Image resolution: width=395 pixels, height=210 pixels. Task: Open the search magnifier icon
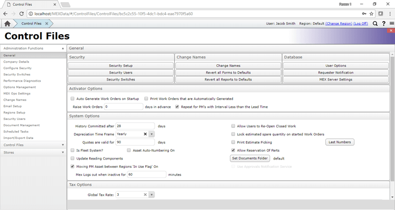(x=375, y=23)
